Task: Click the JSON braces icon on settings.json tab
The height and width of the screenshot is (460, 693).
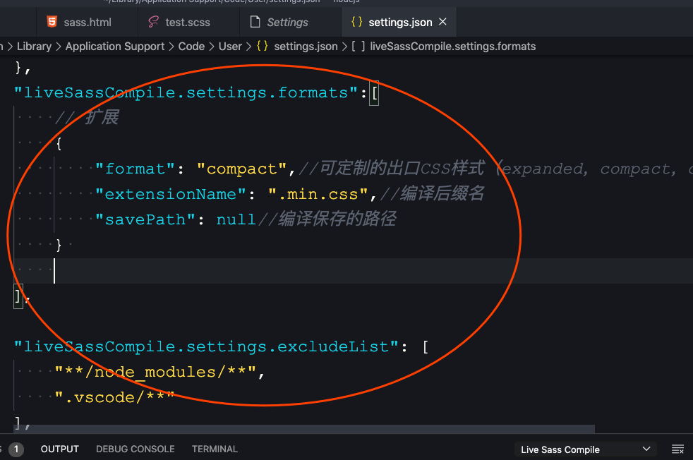Action: tap(356, 22)
